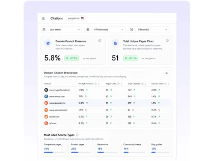
Task: Click the brand icon beside 5 Brand(s)
Action: click(x=131, y=30)
